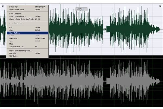Screen dimensions: 163x109
Task: Choose Mute from the context menu
Action: coord(27,44)
